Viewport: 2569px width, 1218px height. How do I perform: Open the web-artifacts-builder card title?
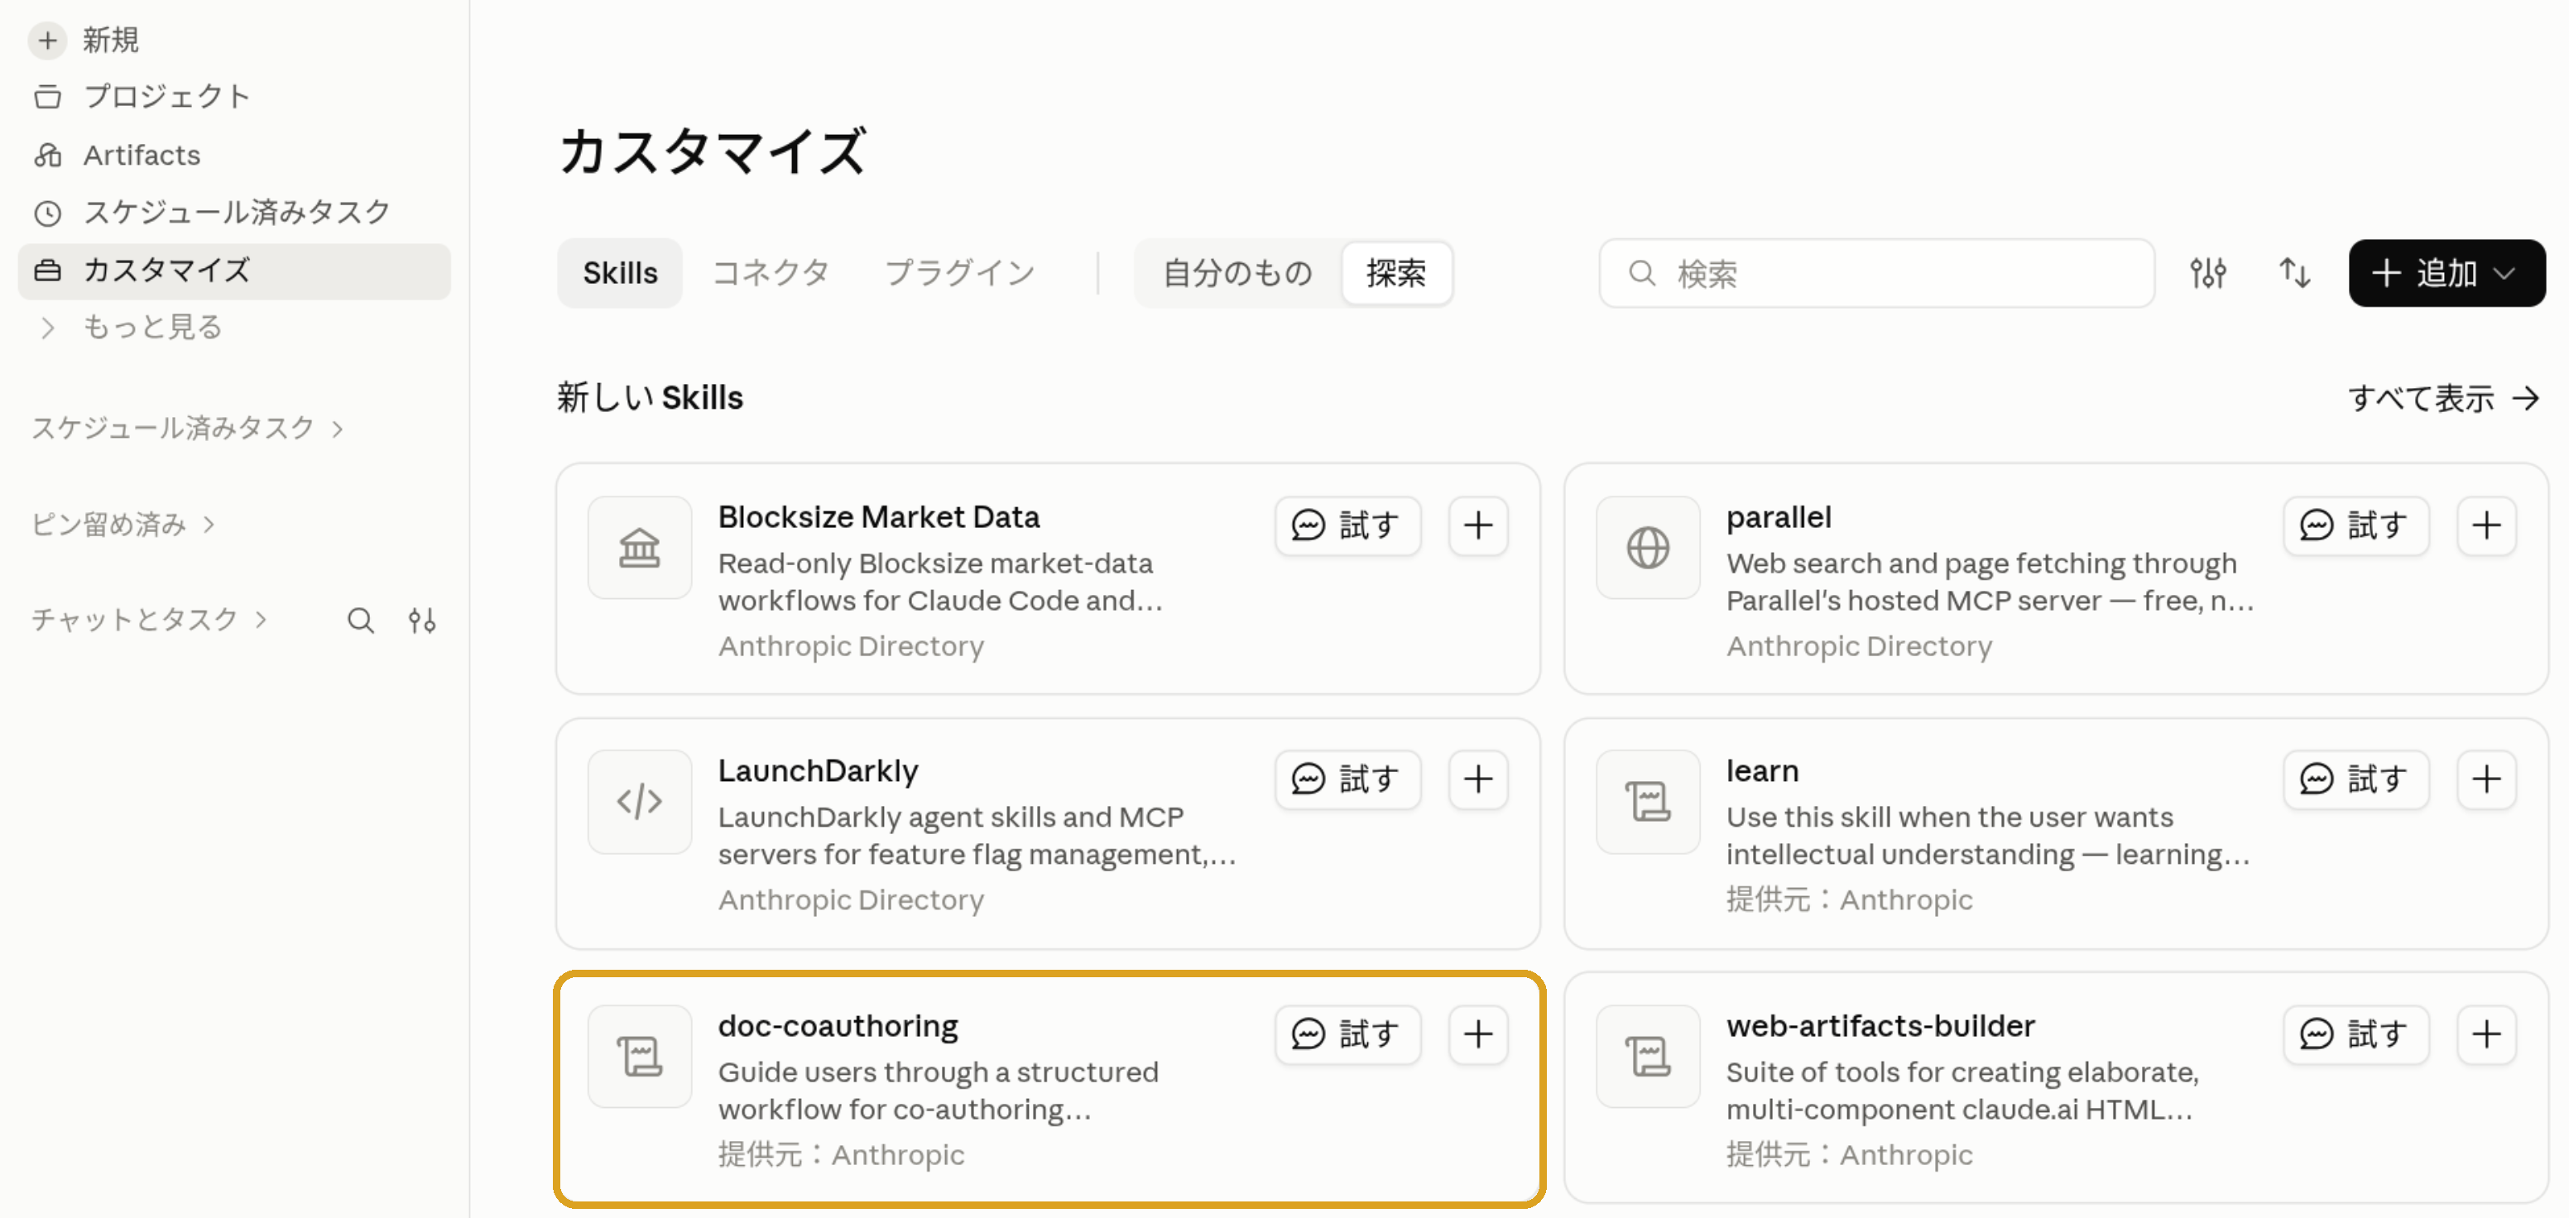click(x=1880, y=1026)
